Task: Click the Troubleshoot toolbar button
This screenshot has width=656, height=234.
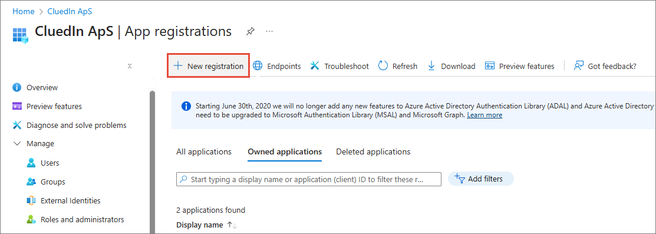Action: 339,66
